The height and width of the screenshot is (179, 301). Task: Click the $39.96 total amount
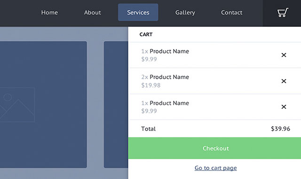coord(280,129)
